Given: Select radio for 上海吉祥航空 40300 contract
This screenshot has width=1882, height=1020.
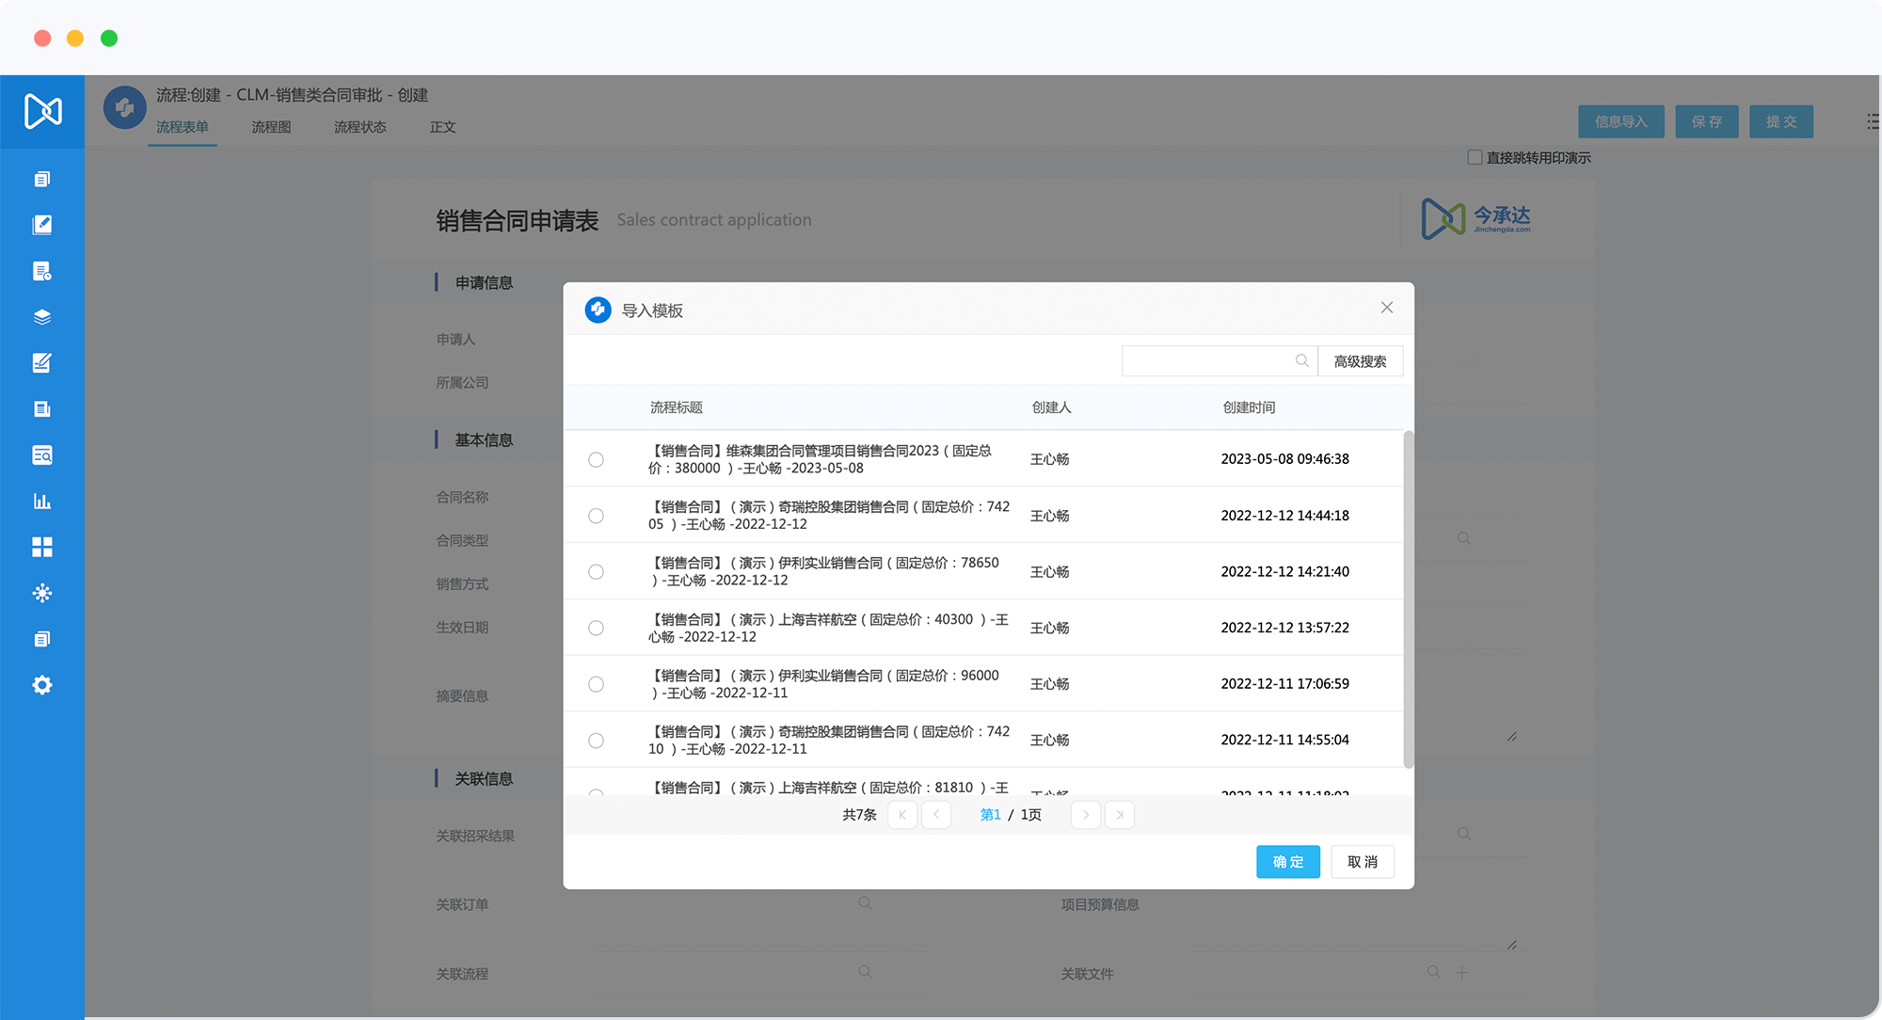Looking at the screenshot, I should coord(596,628).
